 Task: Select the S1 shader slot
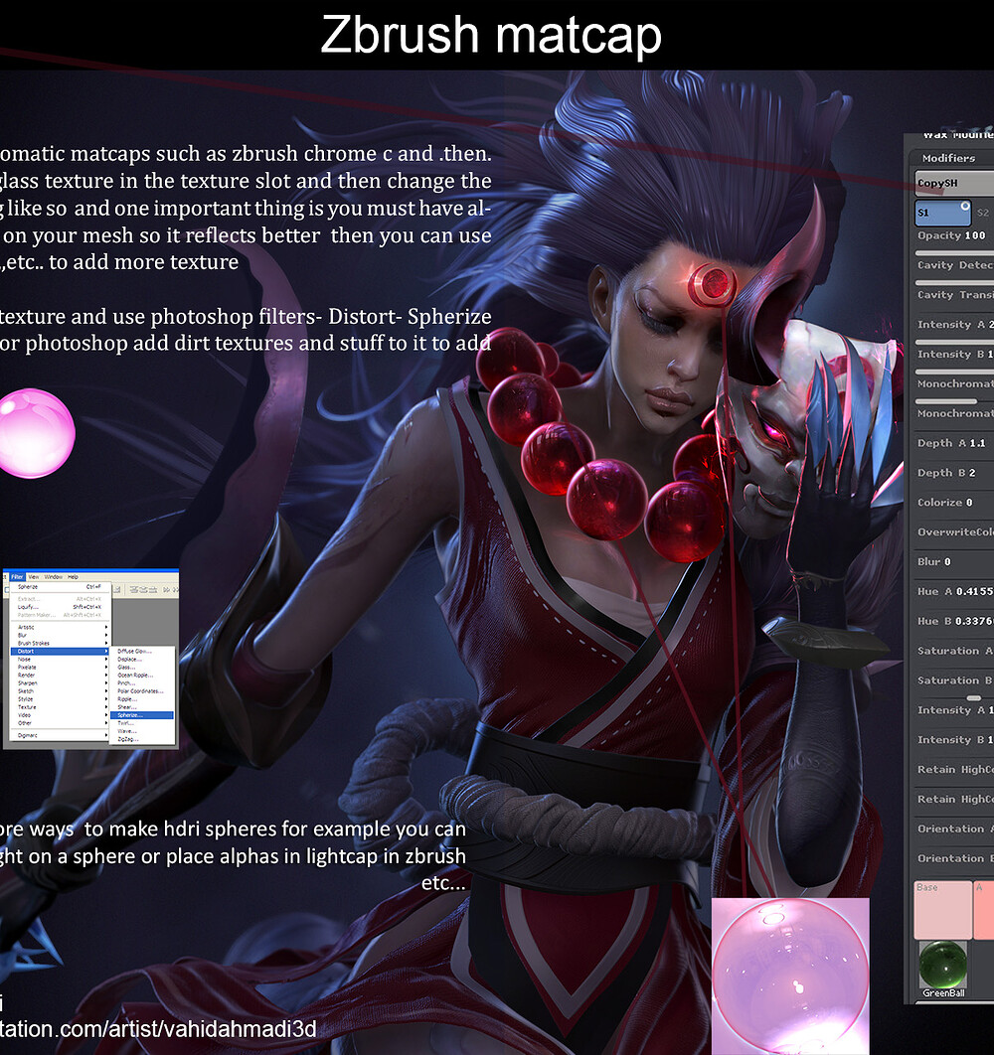coord(943,213)
